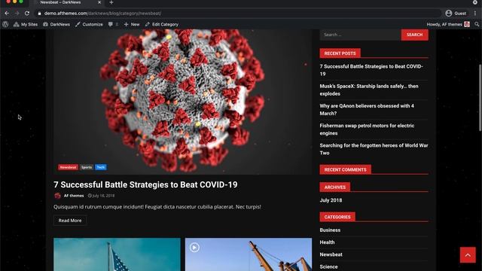Click the padlock site info icon
Image resolution: width=482 pixels, height=271 pixels.
click(x=39, y=14)
